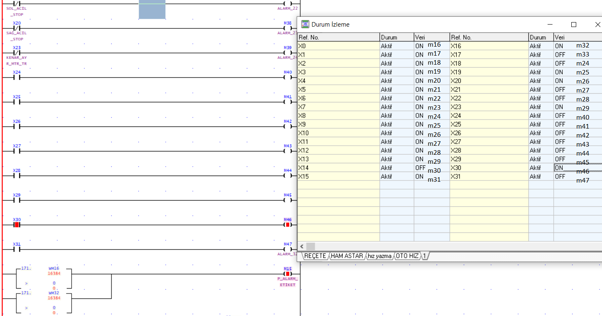This screenshot has height=316, width=602.
Task: Select the hız yazma tab
Action: 379,256
